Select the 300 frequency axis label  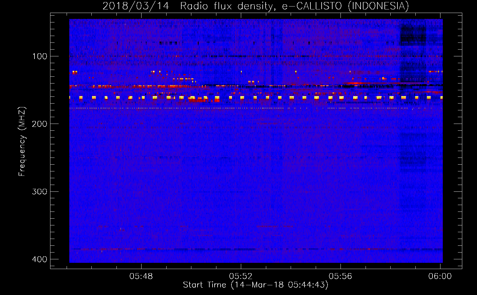[40, 192]
